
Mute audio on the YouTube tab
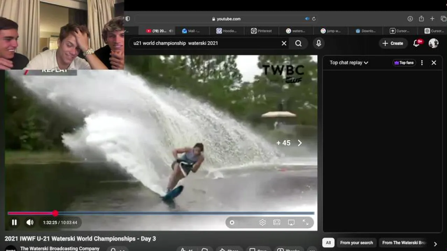(171, 31)
